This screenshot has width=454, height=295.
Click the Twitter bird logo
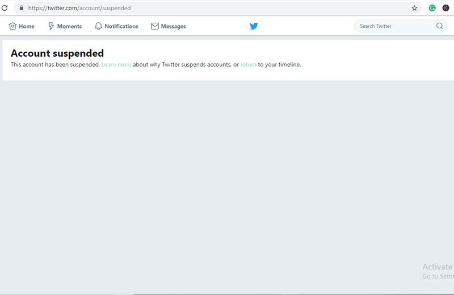pyautogui.click(x=254, y=26)
